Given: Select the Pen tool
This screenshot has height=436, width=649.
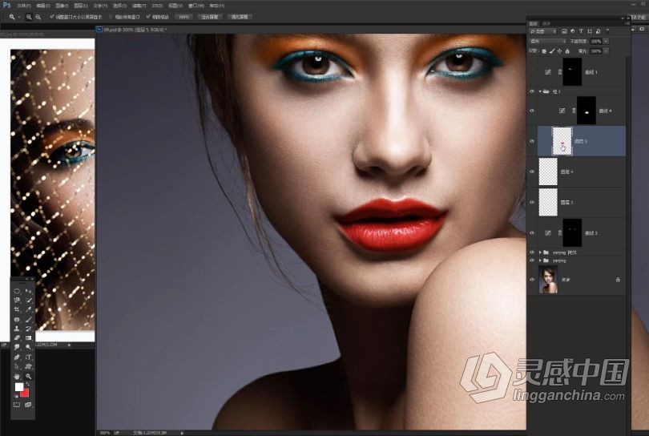Looking at the screenshot, I should [17, 357].
